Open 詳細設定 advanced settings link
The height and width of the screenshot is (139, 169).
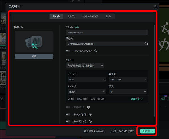(137, 99)
